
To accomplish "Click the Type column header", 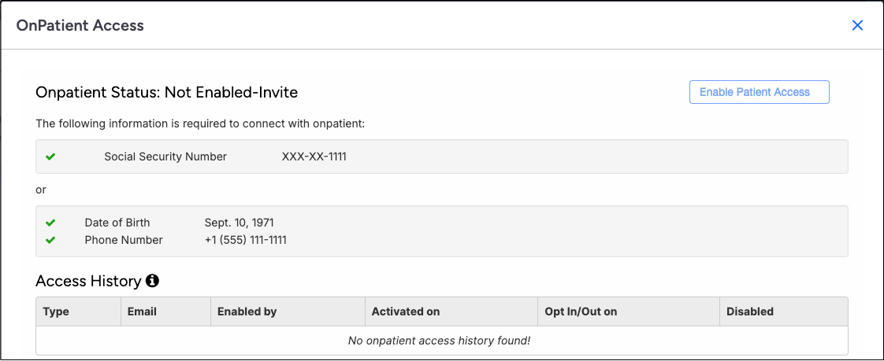I will pyautogui.click(x=56, y=311).
